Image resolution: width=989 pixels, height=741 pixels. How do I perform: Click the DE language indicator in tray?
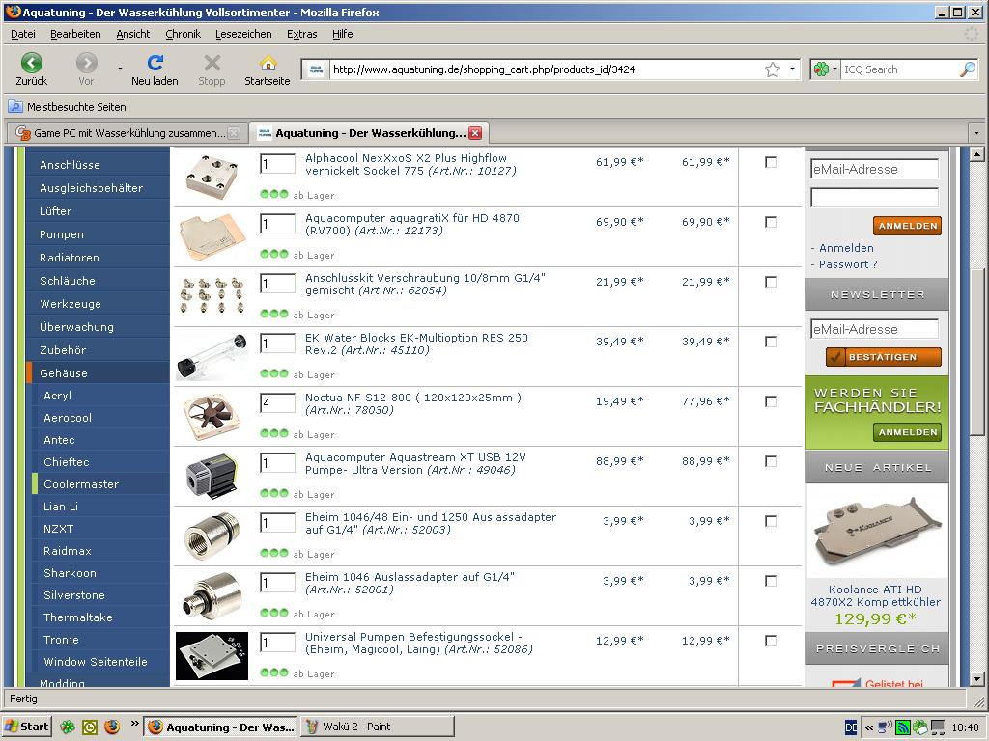pyautogui.click(x=851, y=727)
